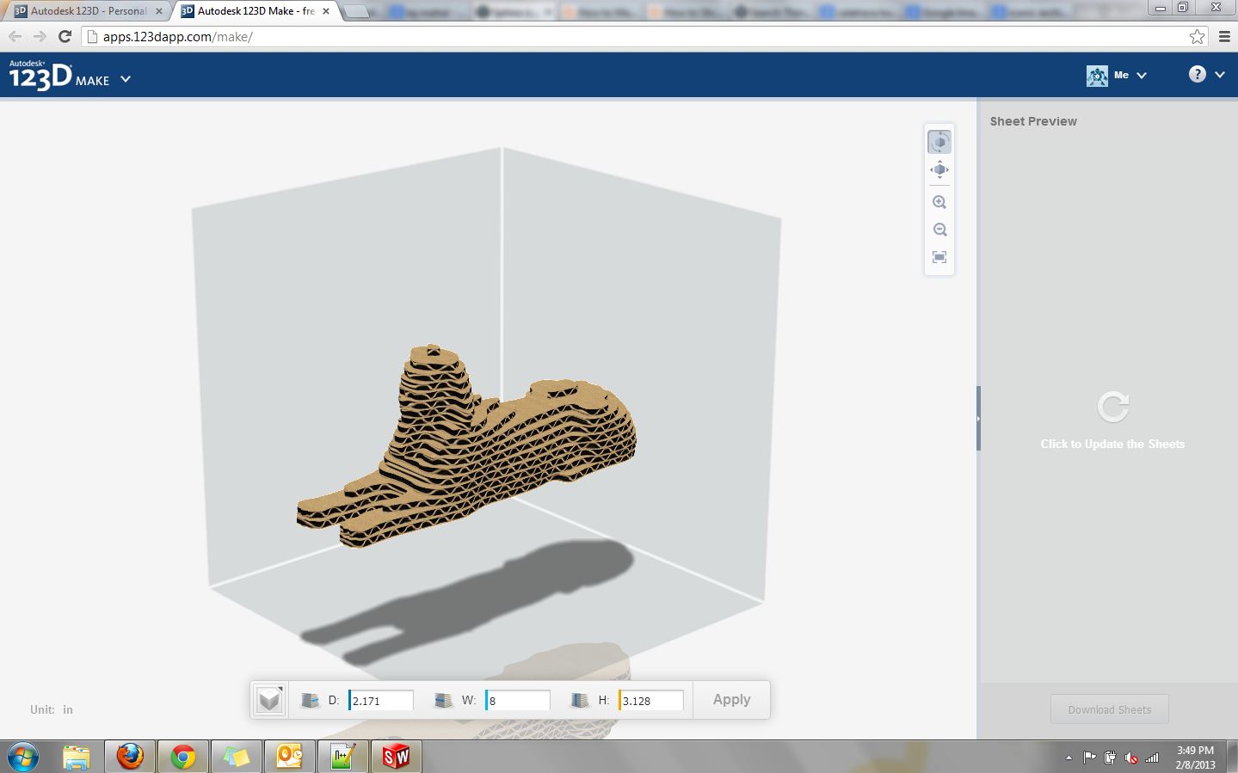This screenshot has width=1238, height=773.
Task: Click Chrome icon in taskbar
Action: (x=182, y=757)
